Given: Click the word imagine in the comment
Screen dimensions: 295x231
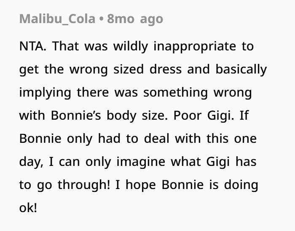Looking at the screenshot, I should (x=141, y=161).
